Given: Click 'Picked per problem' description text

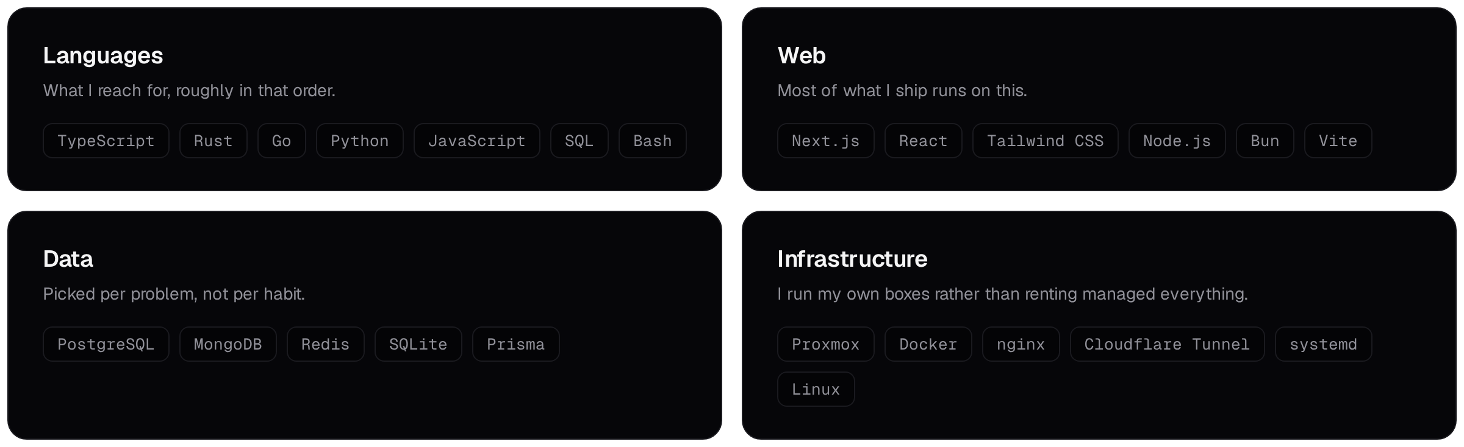Looking at the screenshot, I should [x=174, y=294].
